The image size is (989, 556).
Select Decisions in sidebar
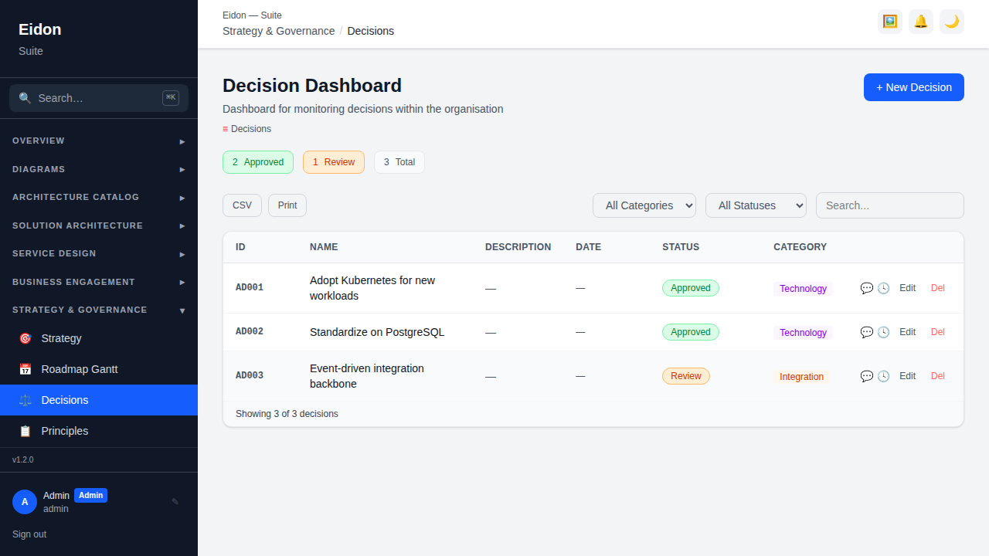(99, 400)
